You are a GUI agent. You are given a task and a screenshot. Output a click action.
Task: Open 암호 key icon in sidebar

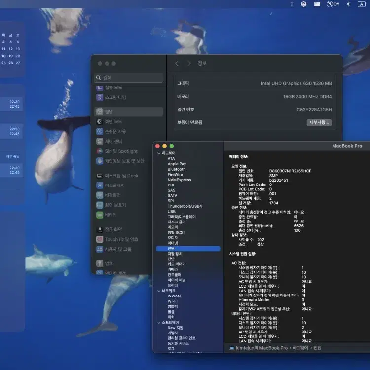(x=100, y=263)
